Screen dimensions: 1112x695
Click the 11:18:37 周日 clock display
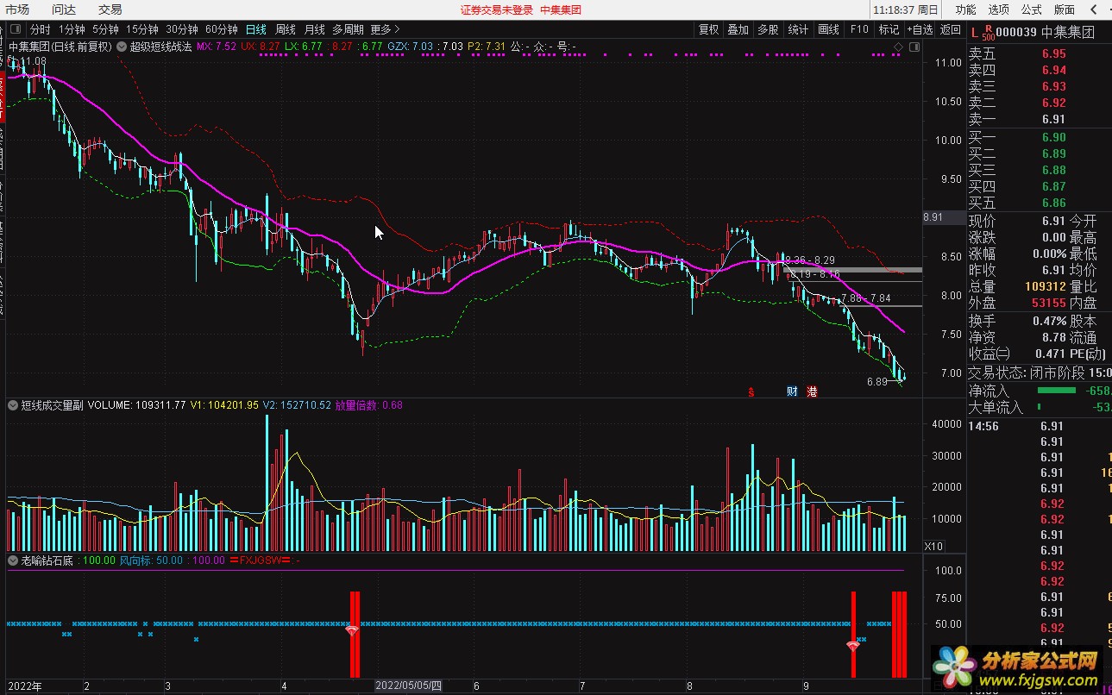pos(906,10)
